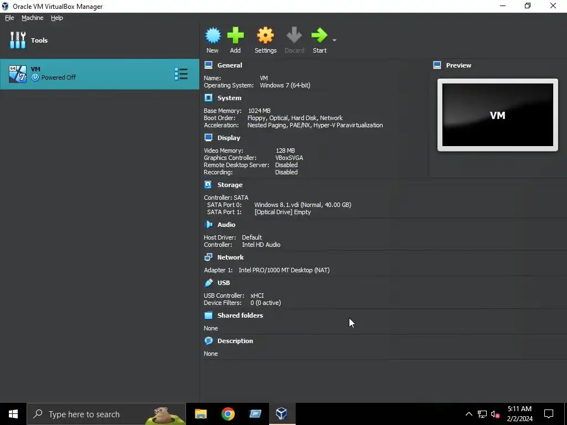Open the Description heading link

pos(235,341)
